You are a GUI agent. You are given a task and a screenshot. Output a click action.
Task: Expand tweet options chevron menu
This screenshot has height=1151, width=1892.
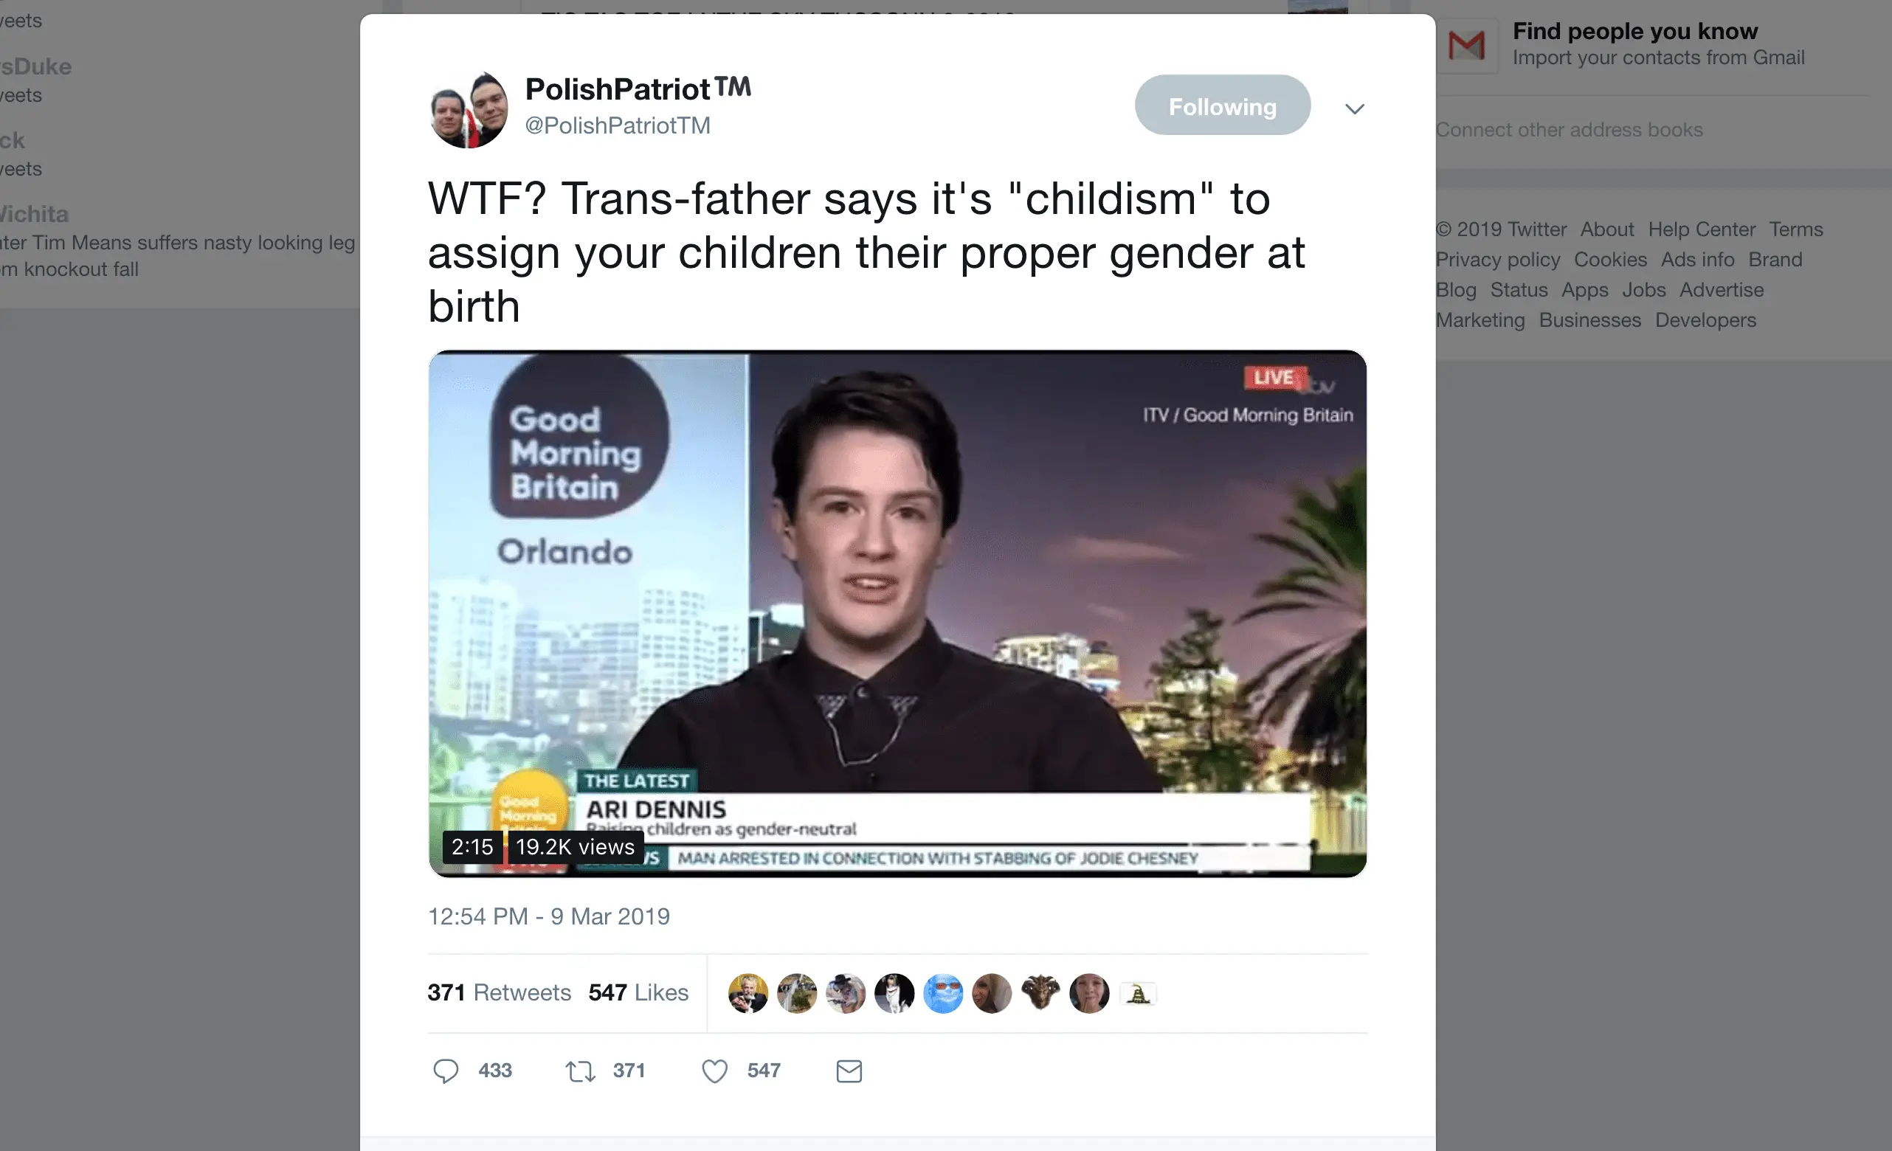coord(1355,108)
